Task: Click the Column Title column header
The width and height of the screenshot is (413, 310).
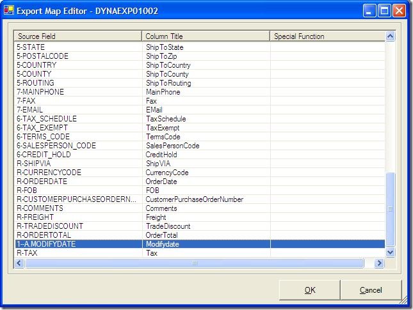Action: (x=206, y=36)
